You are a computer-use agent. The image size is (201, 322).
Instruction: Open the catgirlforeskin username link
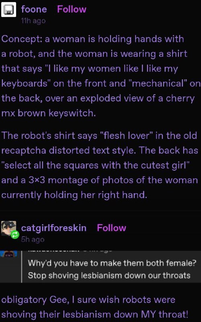[54, 228]
